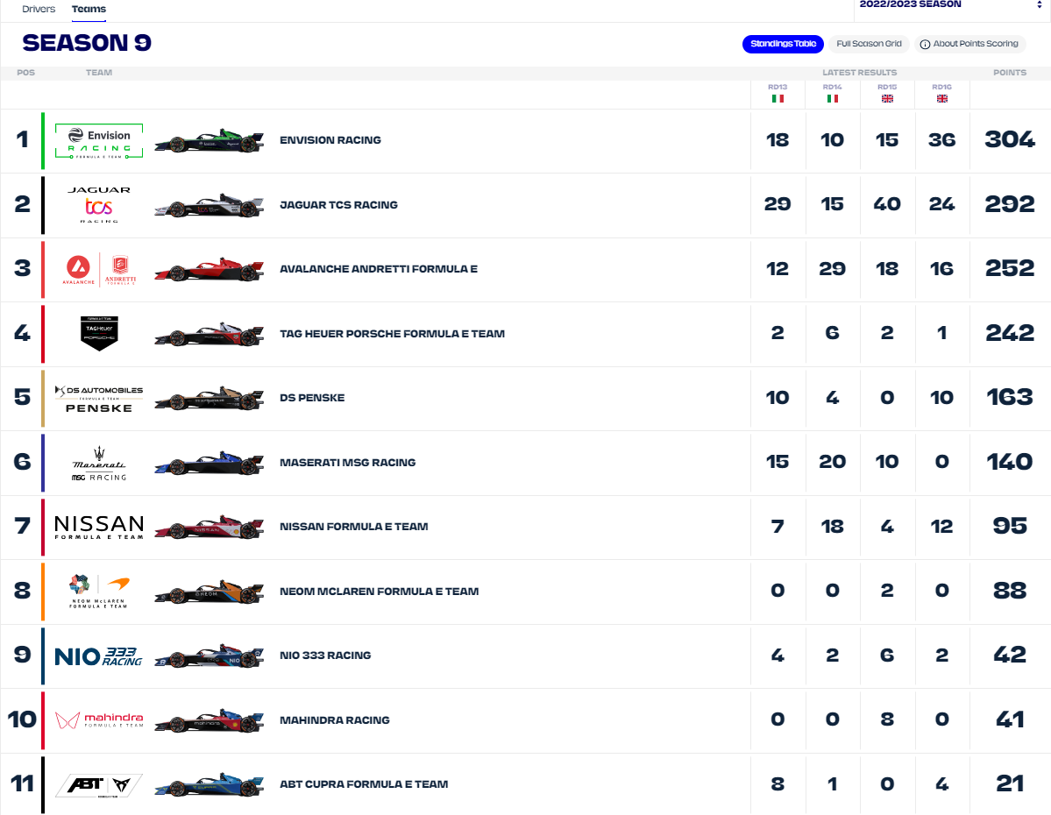The width and height of the screenshot is (1051, 815).
Task: Click the NEOM McLaren logo
Action: tap(98, 592)
